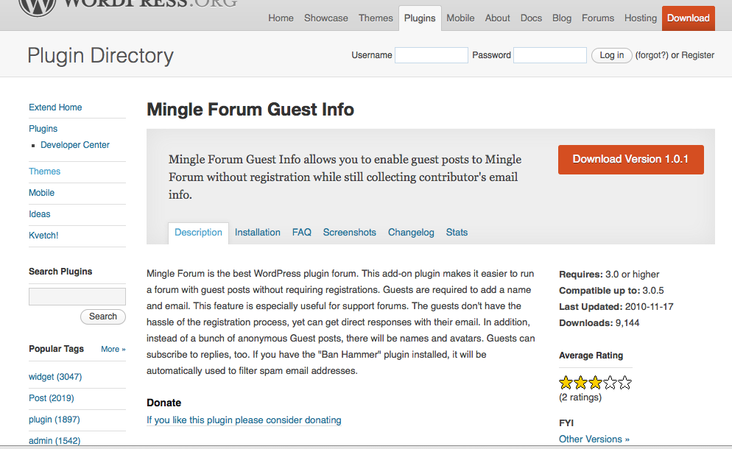Click the Search plugins button
Screen dimensions: 732x449
click(102, 317)
